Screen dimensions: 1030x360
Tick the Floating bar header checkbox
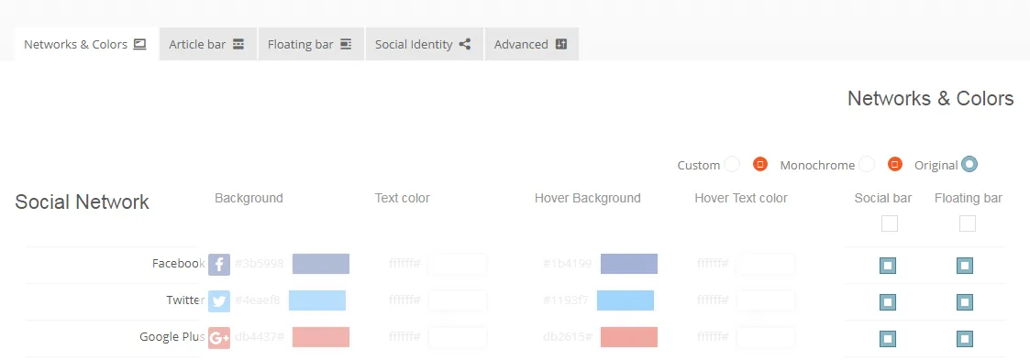tap(967, 224)
